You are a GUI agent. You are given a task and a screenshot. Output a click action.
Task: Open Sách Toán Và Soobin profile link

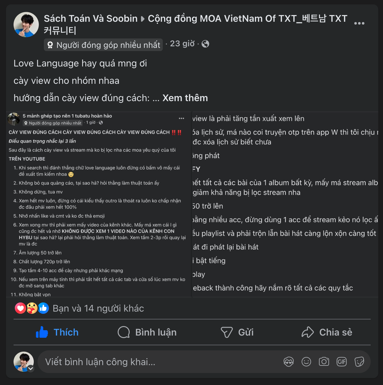click(x=91, y=19)
